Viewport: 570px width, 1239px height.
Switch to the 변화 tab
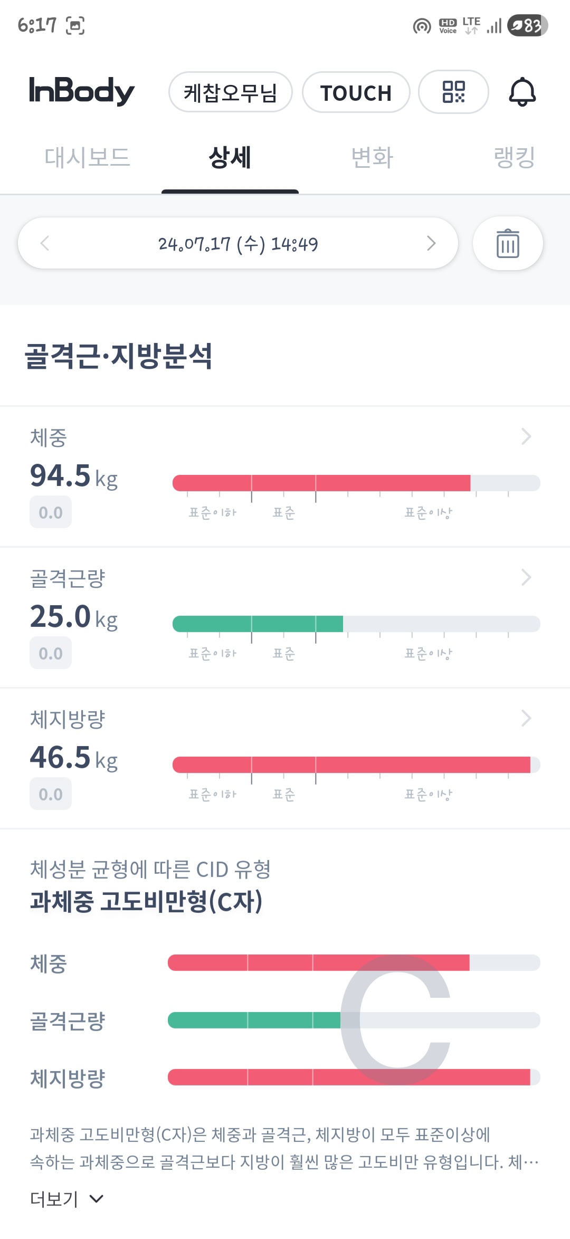(372, 158)
